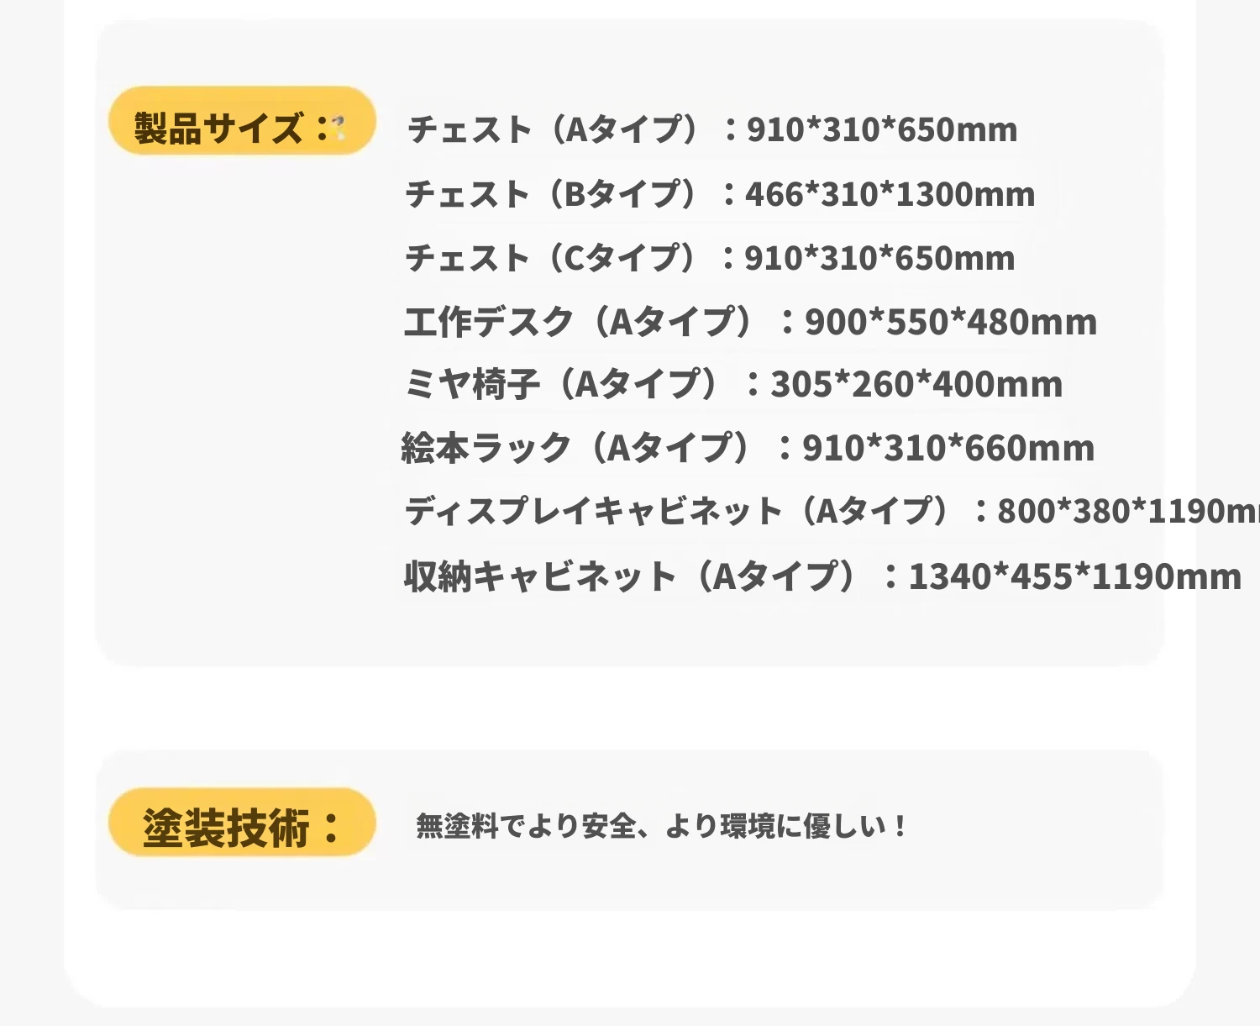Click the small icon beside 製品サイズ colon
The image size is (1260, 1026).
[339, 128]
